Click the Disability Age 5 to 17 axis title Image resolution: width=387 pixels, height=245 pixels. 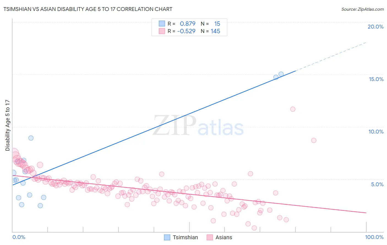pos(7,125)
